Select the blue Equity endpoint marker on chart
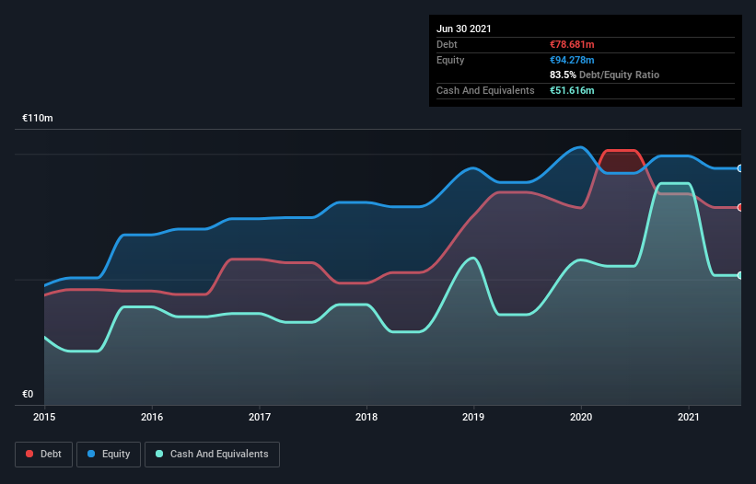Screen dimensions: 756x484 (740, 168)
